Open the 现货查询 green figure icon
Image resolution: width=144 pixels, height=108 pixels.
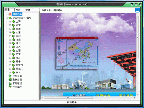pos(10,76)
